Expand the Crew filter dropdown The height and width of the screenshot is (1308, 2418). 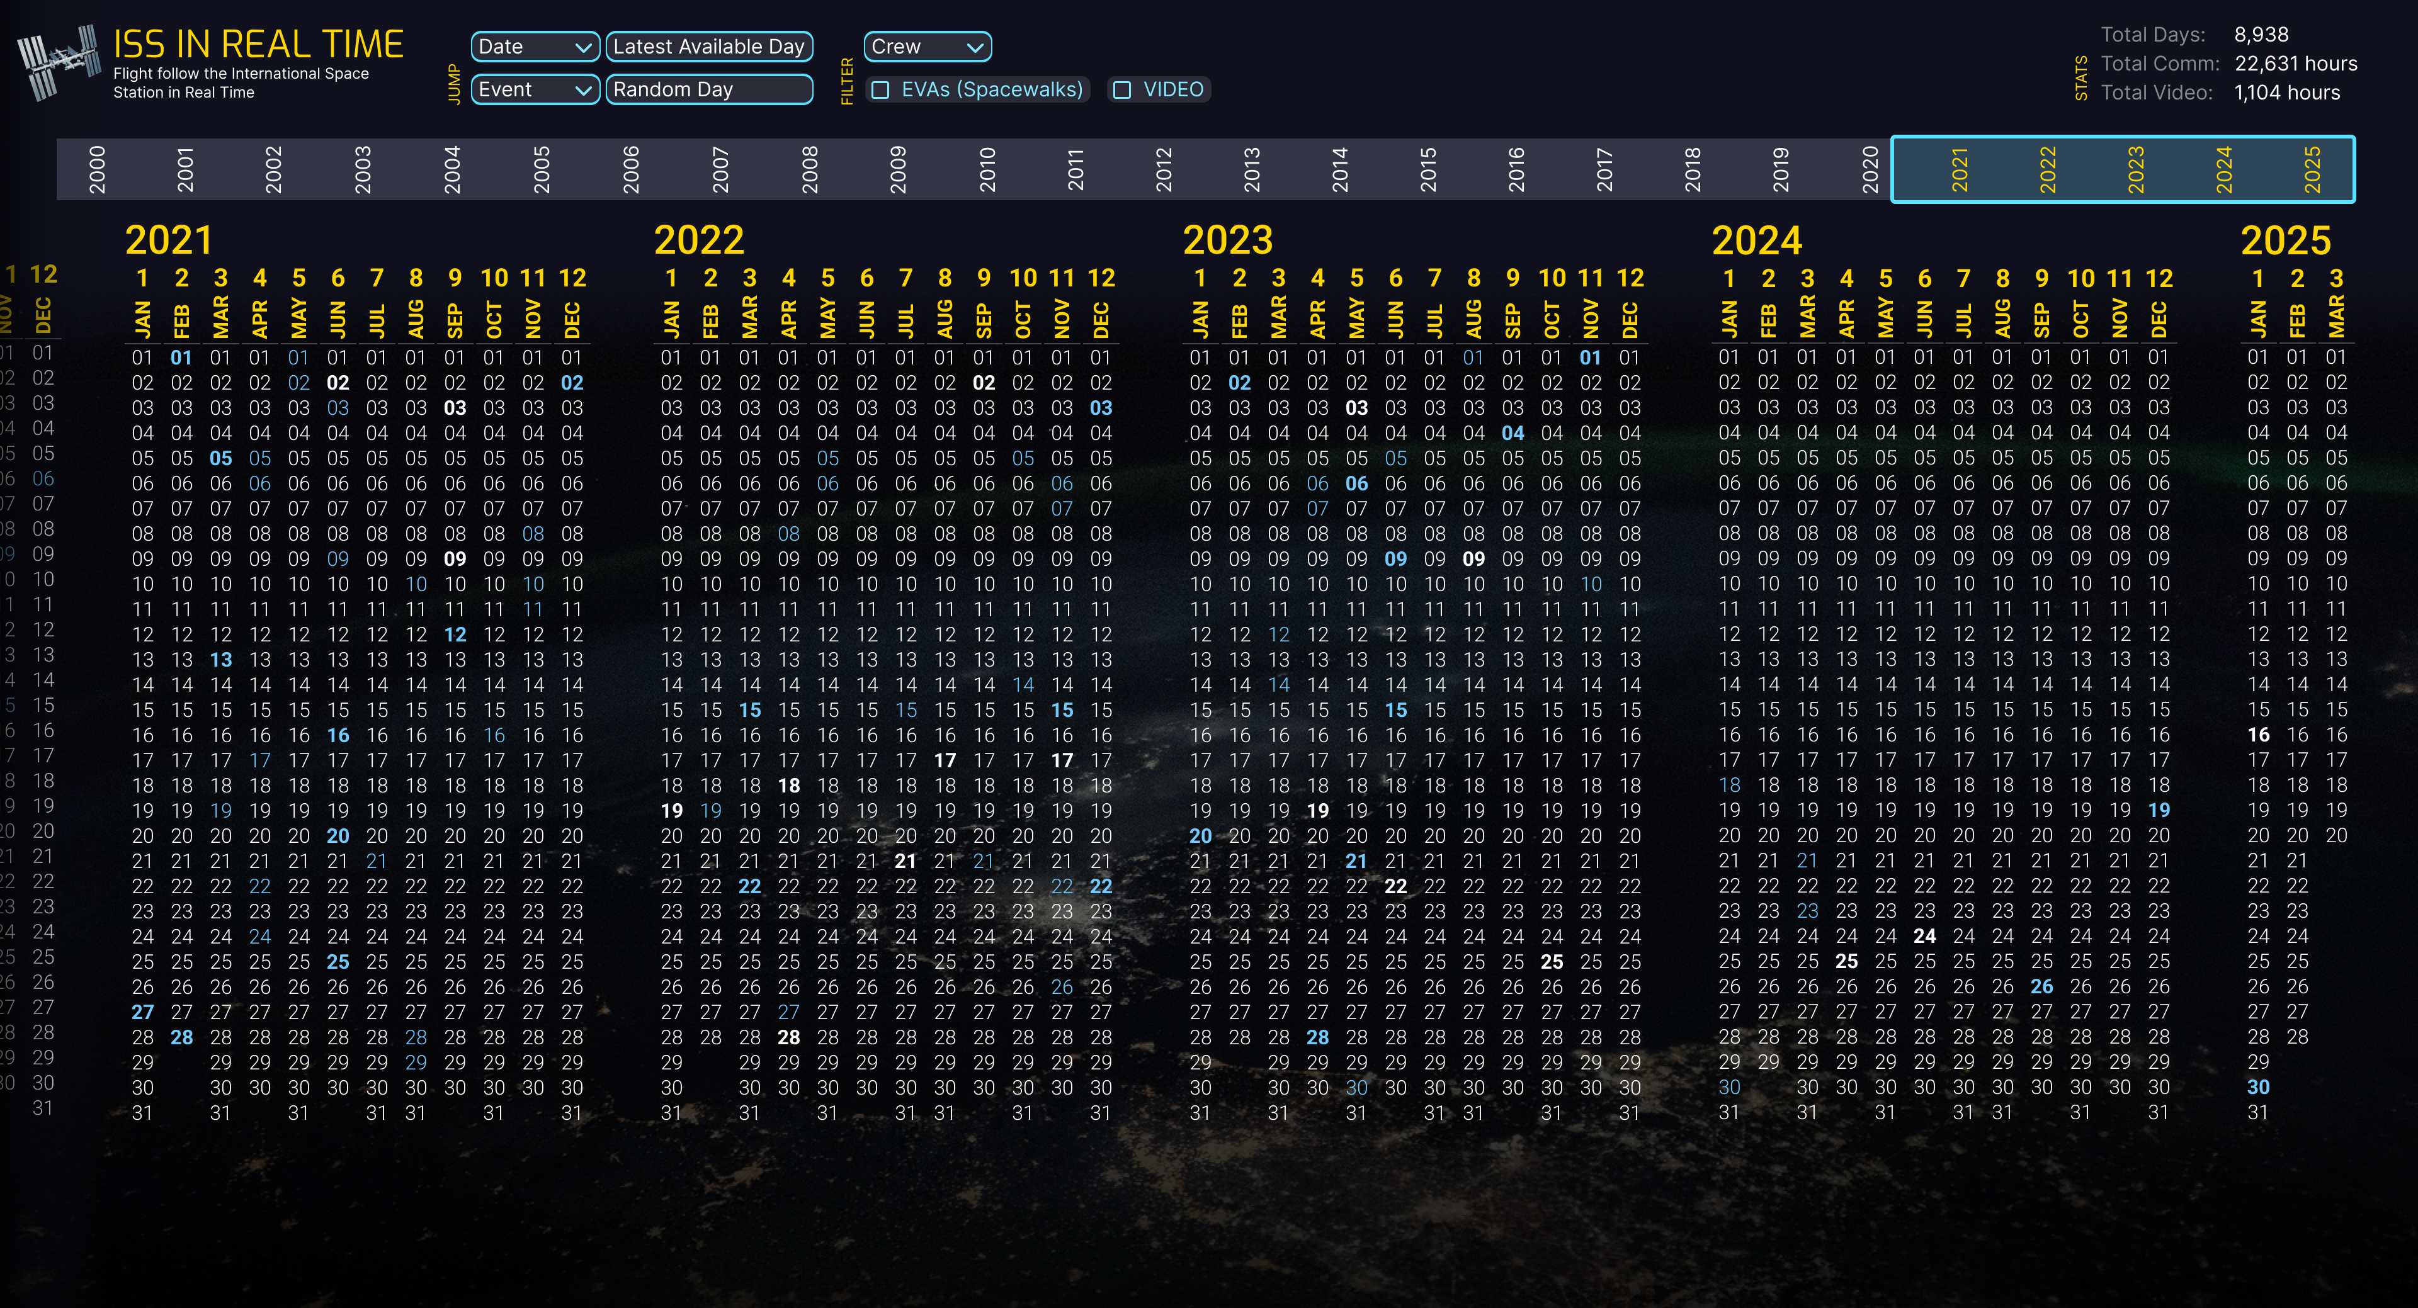point(928,47)
